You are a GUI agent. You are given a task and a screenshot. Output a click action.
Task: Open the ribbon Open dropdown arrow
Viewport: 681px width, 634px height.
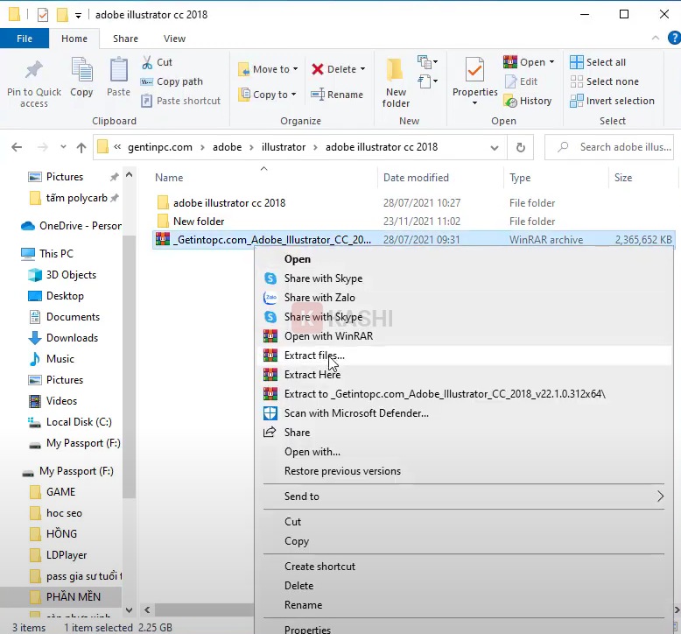pyautogui.click(x=551, y=62)
